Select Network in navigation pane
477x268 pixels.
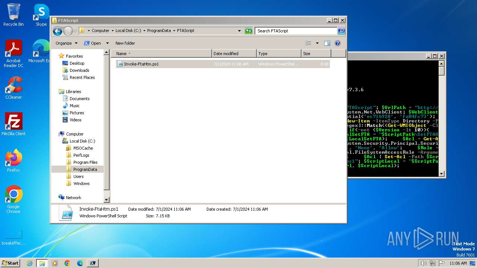click(73, 198)
